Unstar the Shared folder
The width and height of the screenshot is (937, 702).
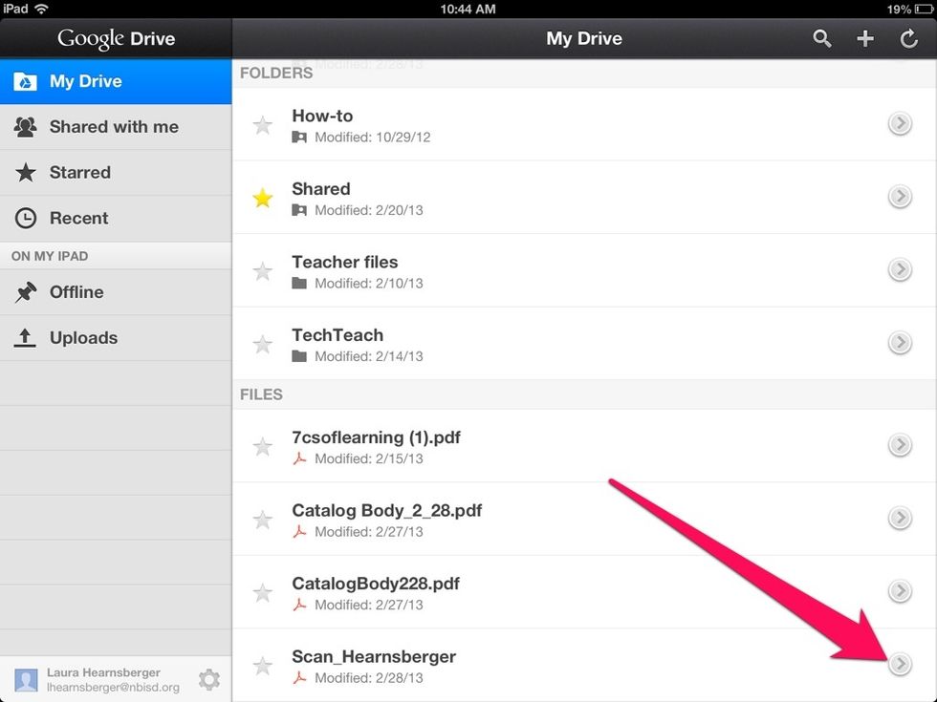tap(262, 199)
